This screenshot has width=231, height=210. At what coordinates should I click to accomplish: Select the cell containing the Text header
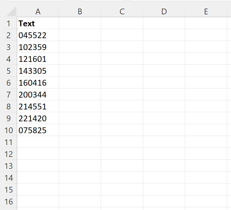point(38,23)
